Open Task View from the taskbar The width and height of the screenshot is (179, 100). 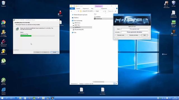11,98
